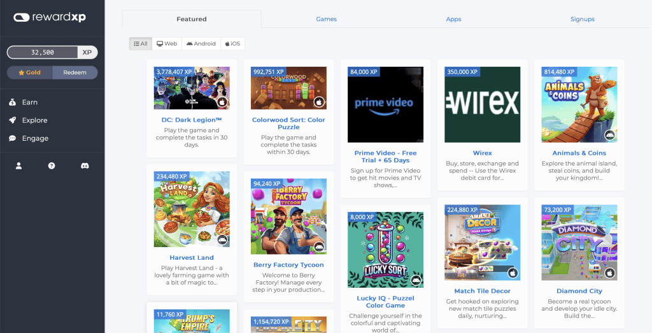The image size is (652, 333).
Task: Open the Earn menu item
Action: [x=30, y=103]
